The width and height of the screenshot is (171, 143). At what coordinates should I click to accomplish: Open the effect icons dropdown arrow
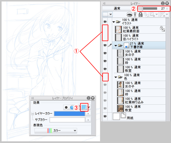pyautogui.click(x=89, y=107)
